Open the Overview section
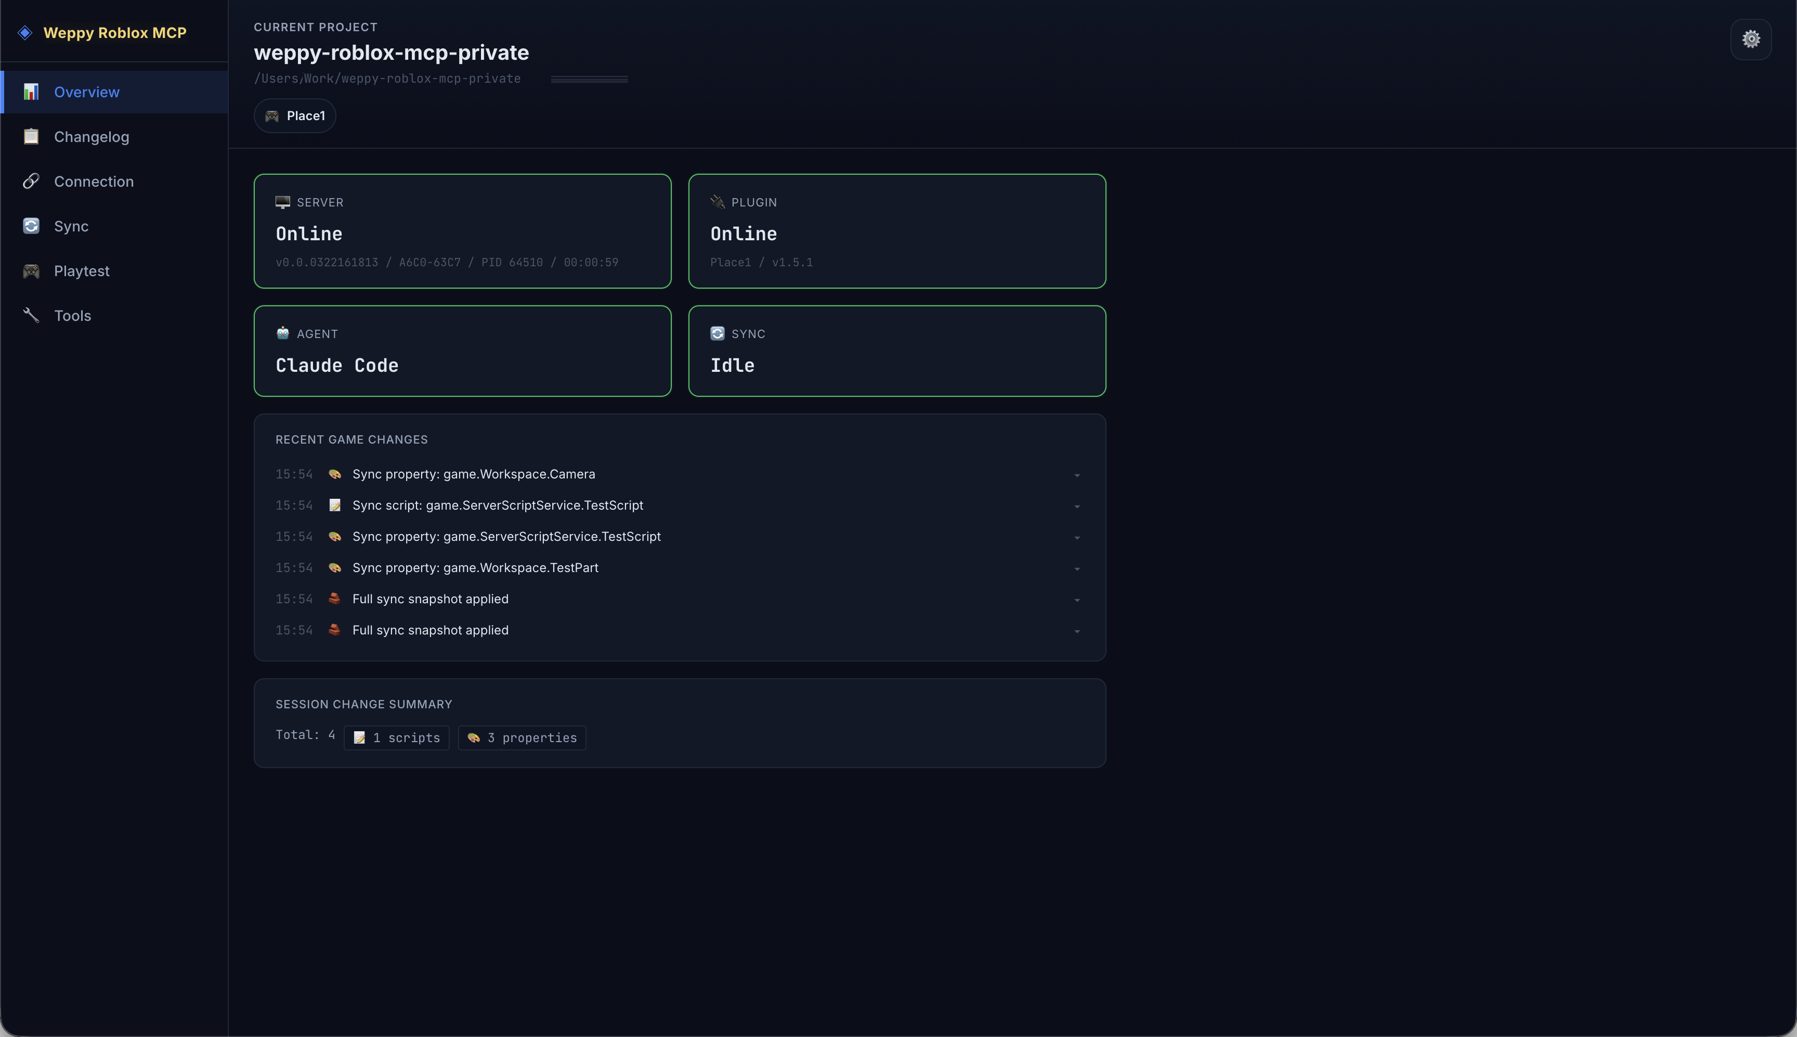1797x1037 pixels. pyautogui.click(x=86, y=92)
